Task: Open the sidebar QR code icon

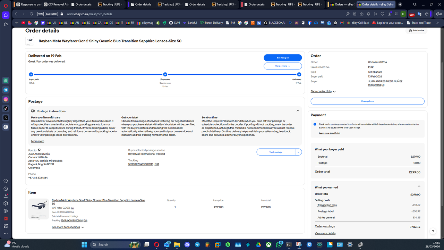Action: click(x=6, y=226)
